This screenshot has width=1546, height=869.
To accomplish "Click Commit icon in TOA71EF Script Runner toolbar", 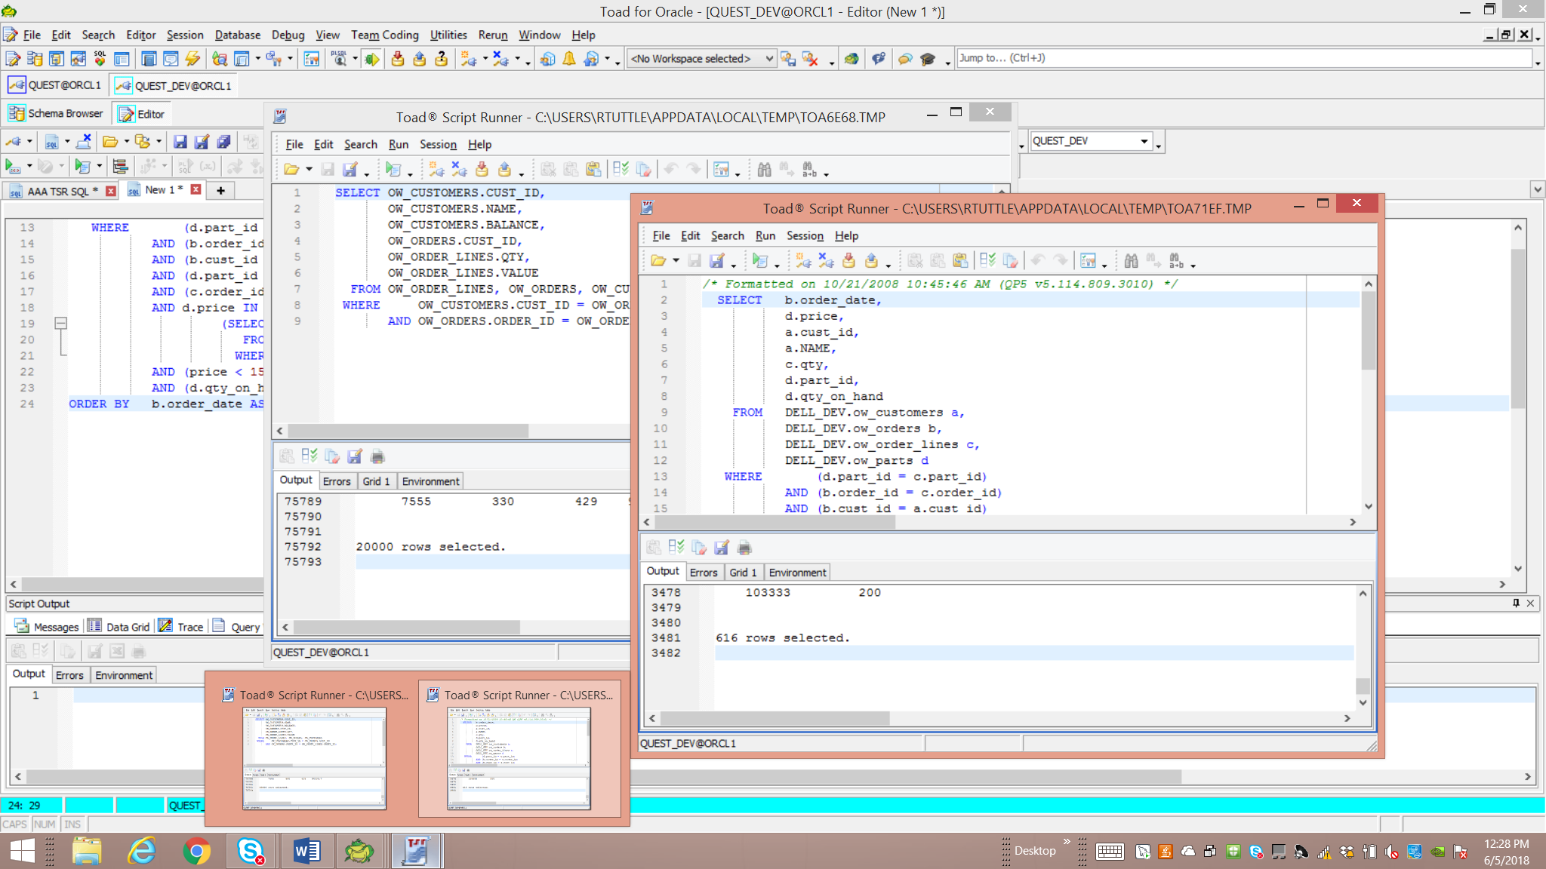I will [848, 261].
